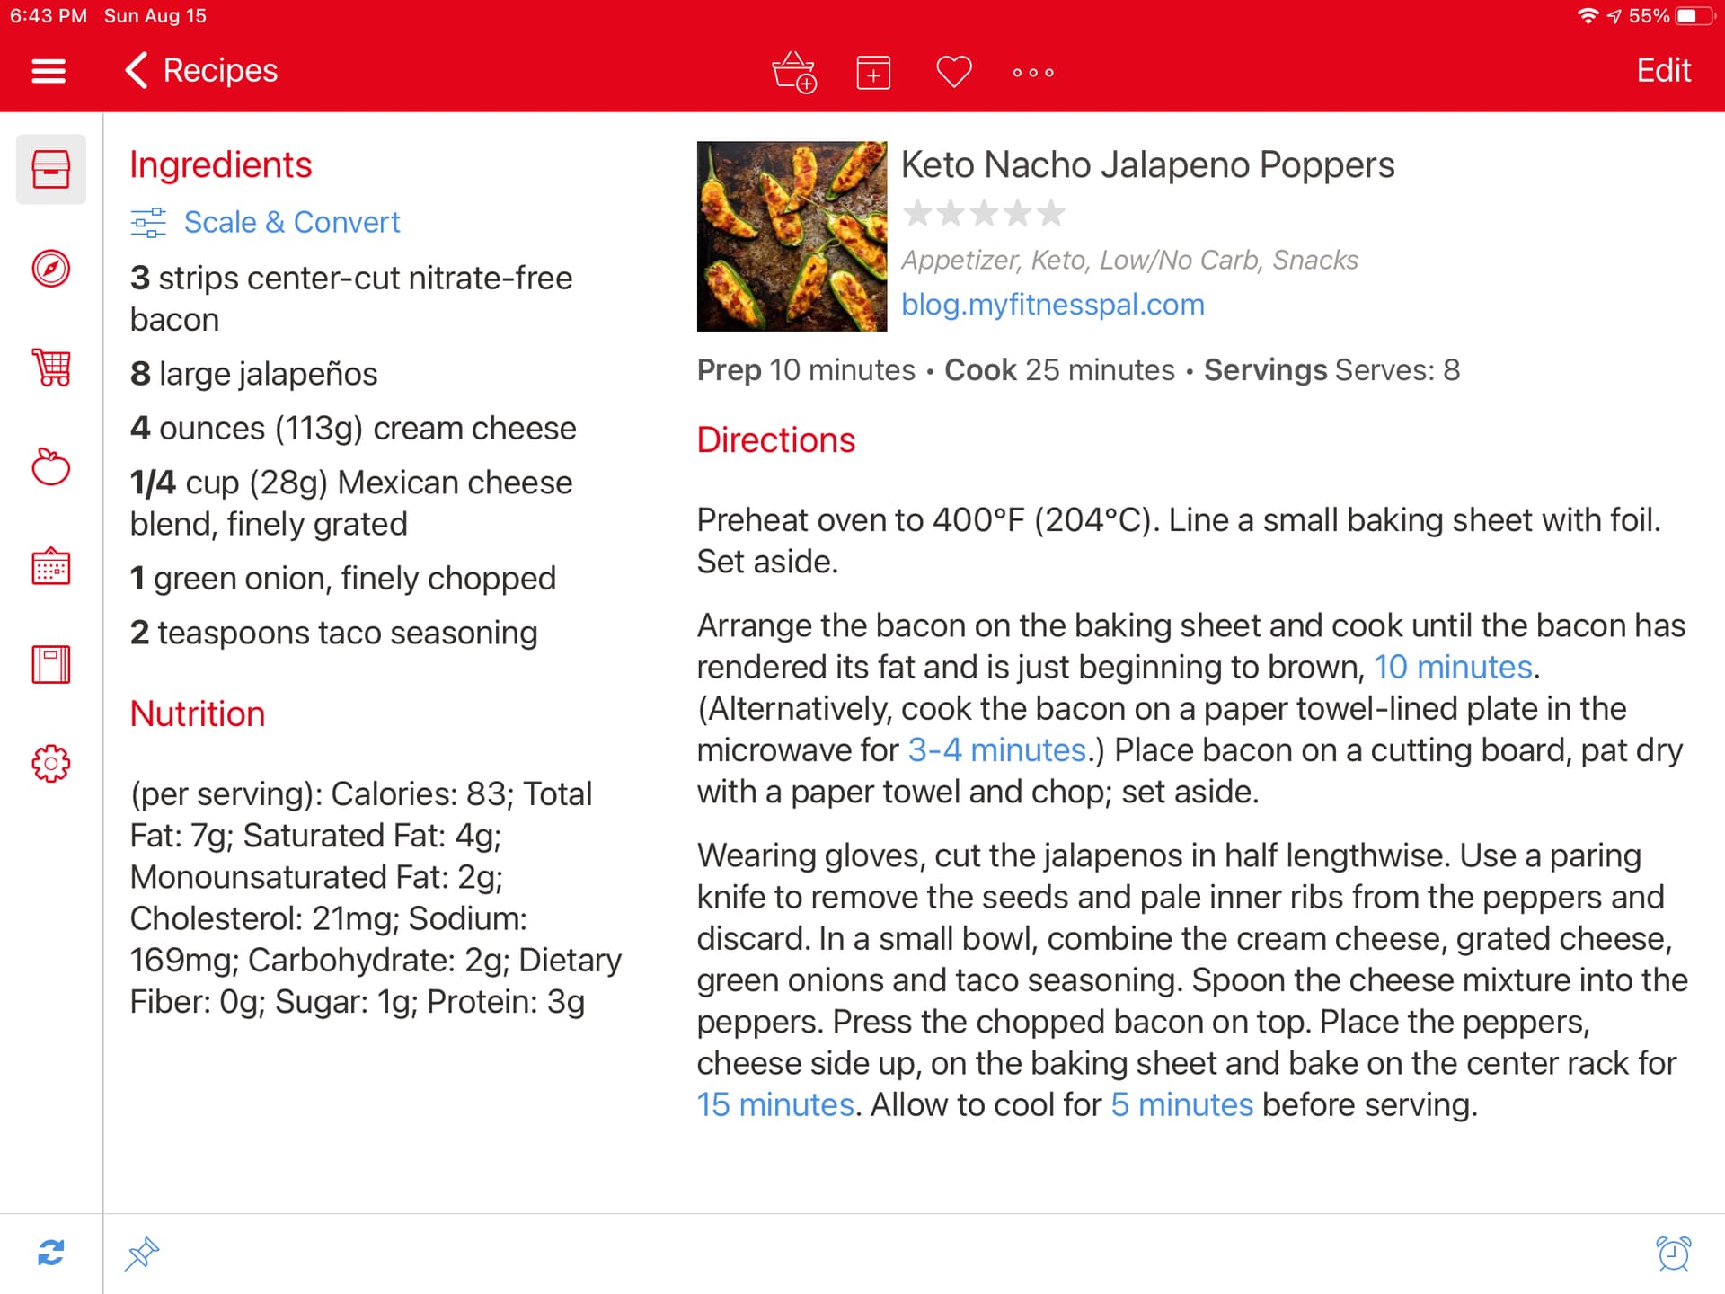The width and height of the screenshot is (1725, 1294).
Task: Toggle the pin recipe icon
Action: (x=142, y=1253)
